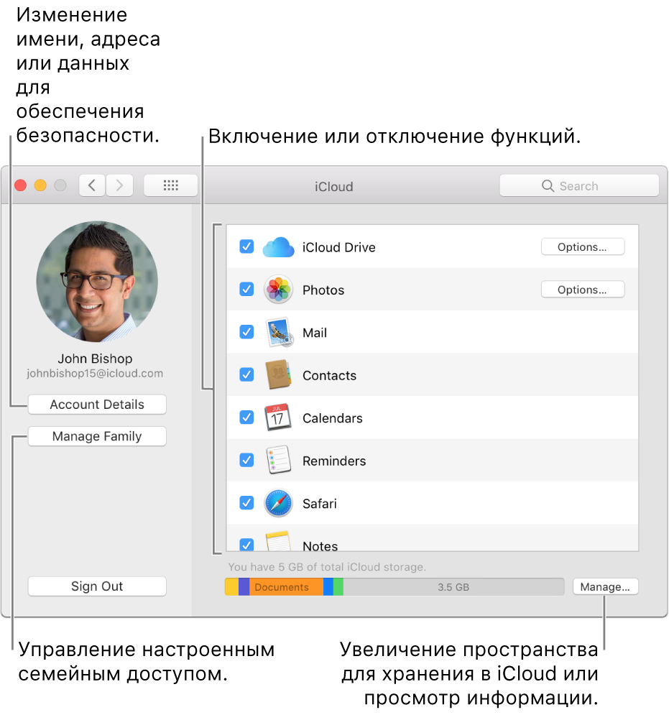Screen dimensions: 669x715
Task: Click the orange Documents storage segment
Action: point(287,587)
